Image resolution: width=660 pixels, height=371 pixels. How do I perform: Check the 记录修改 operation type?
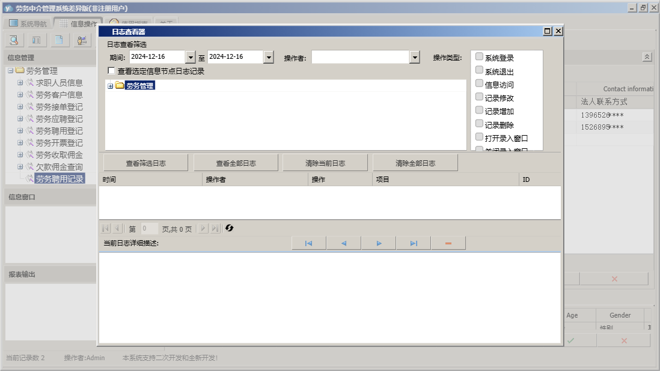pyautogui.click(x=479, y=97)
